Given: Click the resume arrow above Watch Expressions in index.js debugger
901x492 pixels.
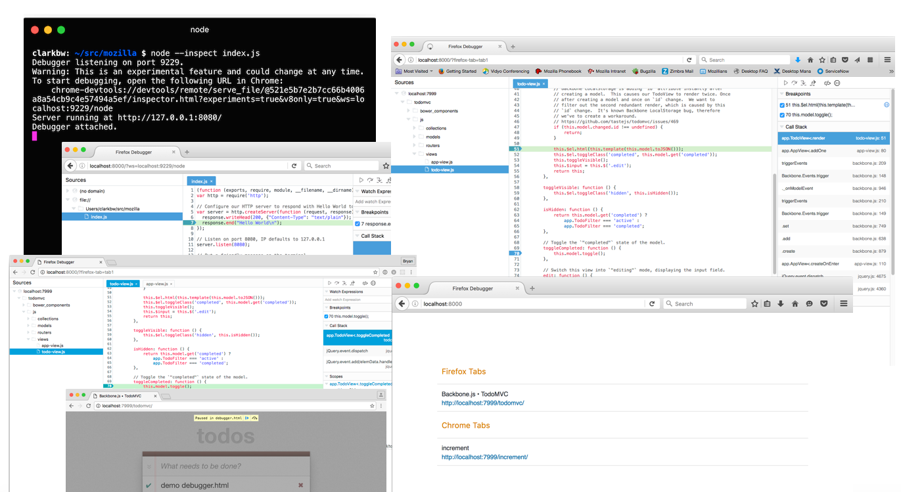Looking at the screenshot, I should pos(361,179).
